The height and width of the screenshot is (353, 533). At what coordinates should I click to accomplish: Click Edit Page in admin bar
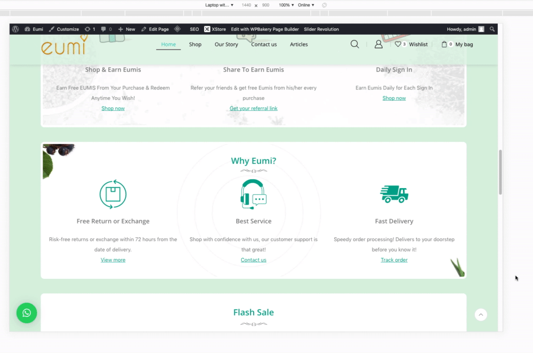tap(155, 29)
